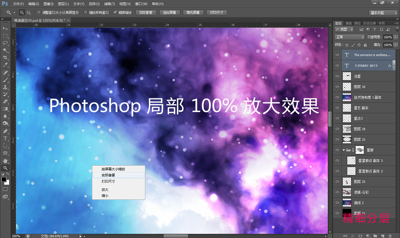This screenshot has height=238, width=400.
Task: Create a new group folder icon
Action: [x=375, y=236]
